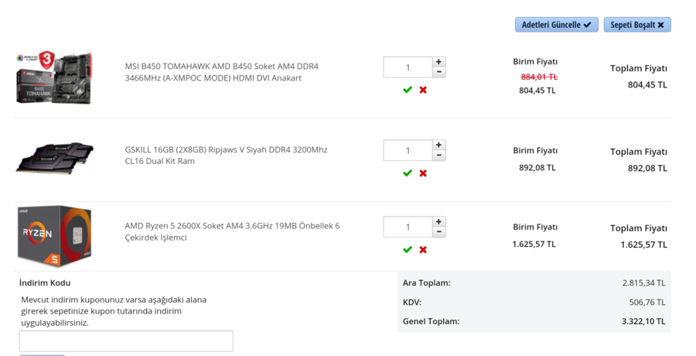696x356 pixels.
Task: Select KDV value 506,76 TL
Action: [647, 303]
